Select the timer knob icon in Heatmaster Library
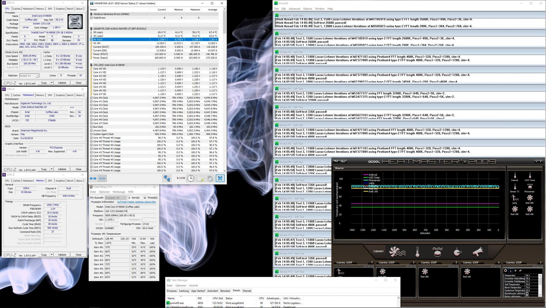This screenshot has width=546, height=308. (x=457, y=251)
